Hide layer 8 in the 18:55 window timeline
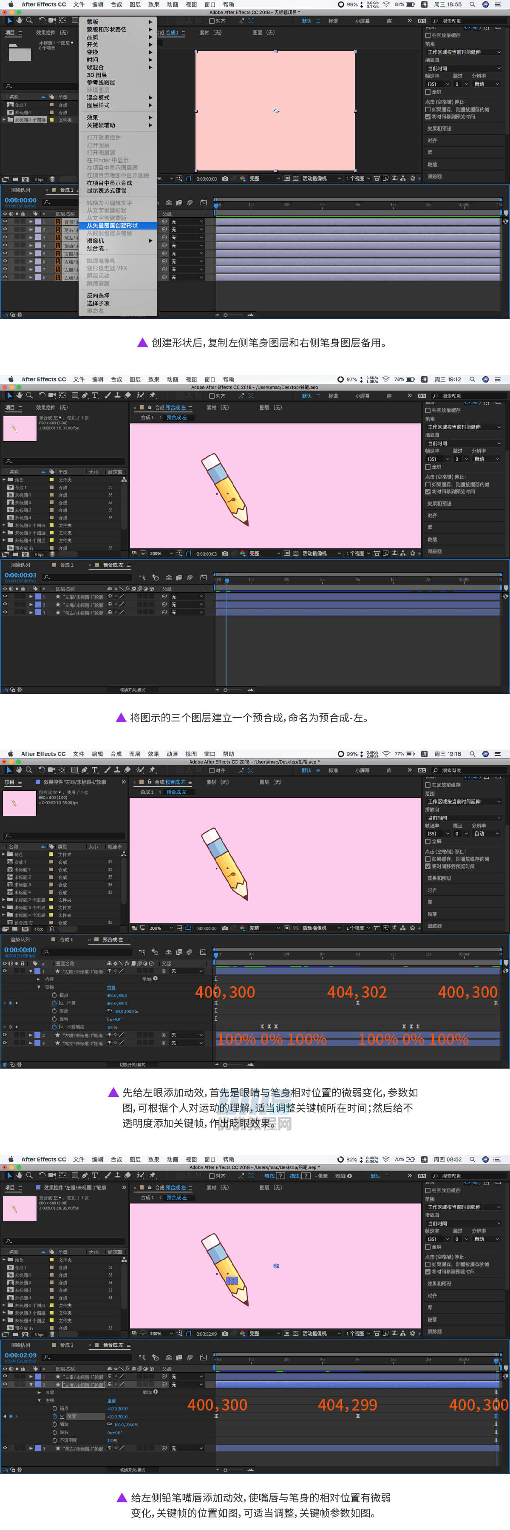This screenshot has width=510, height=1530. 6,277
